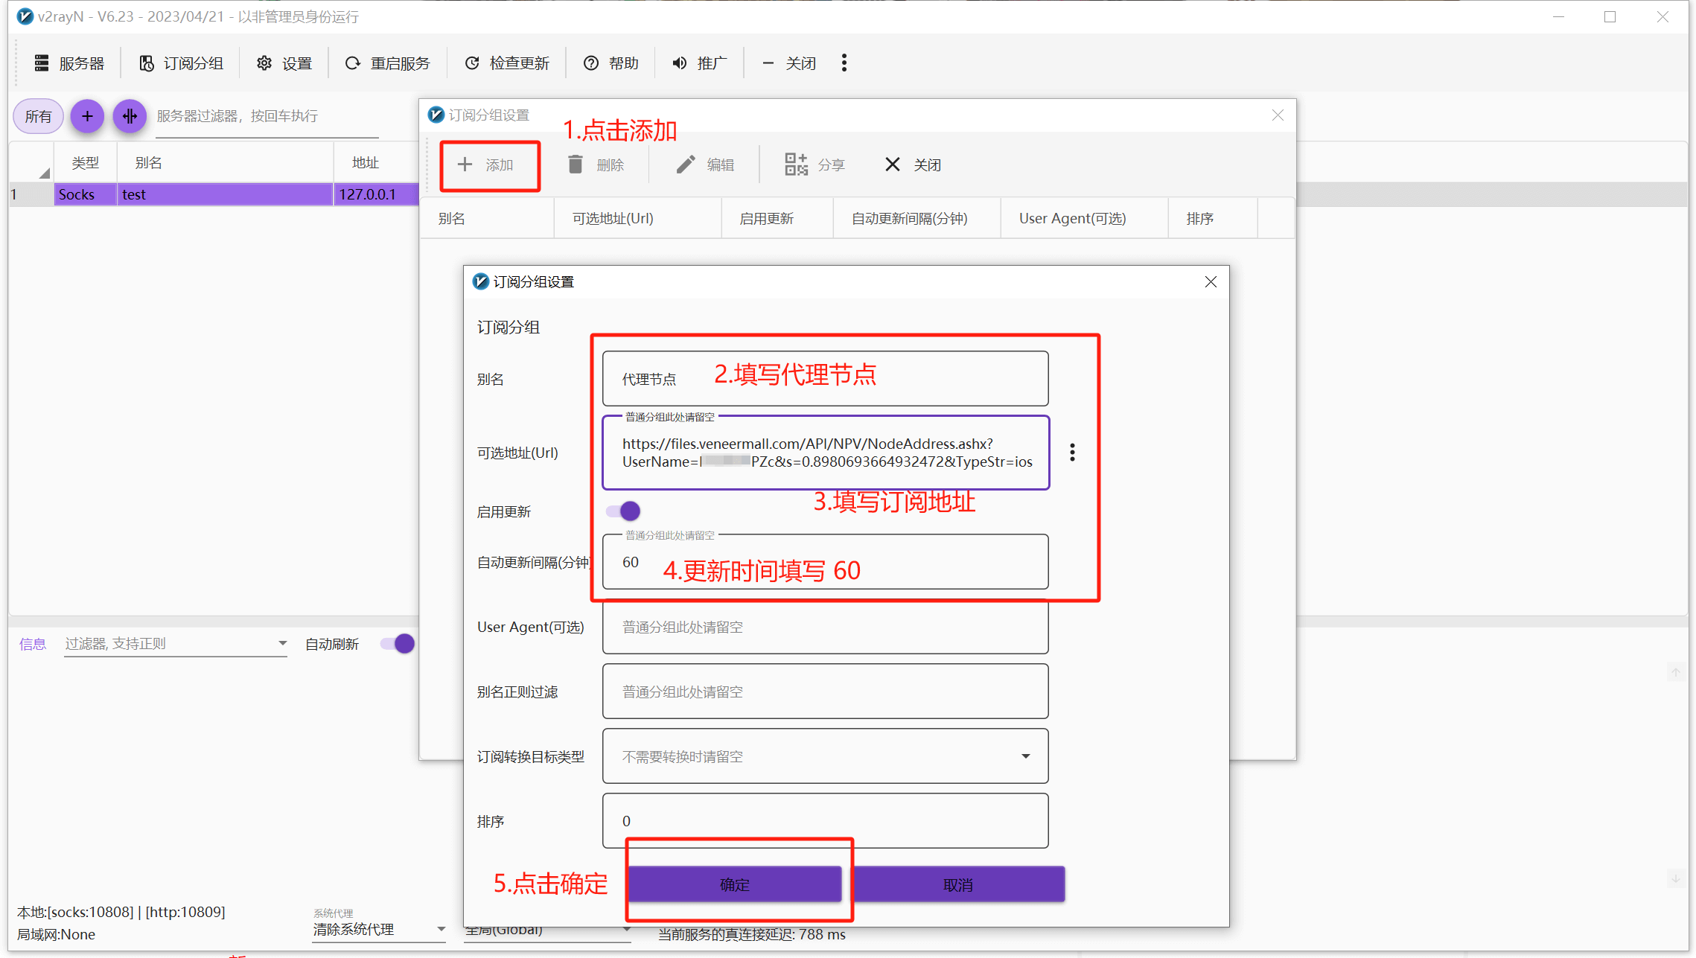Close the front 订阅分组设置 dialog

pos(1211,281)
